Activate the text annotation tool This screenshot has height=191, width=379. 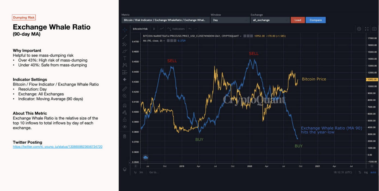pyautogui.click(x=125, y=58)
